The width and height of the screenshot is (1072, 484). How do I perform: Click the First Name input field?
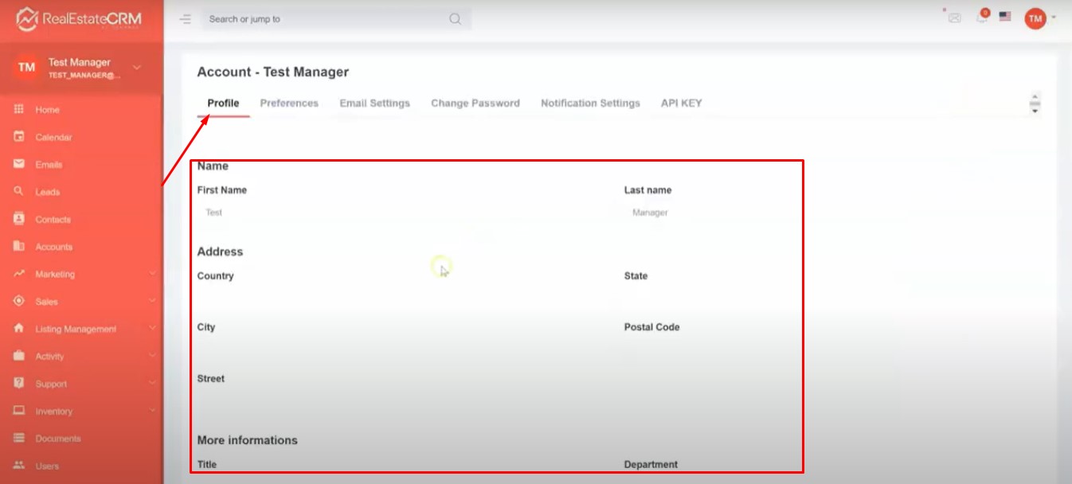pyautogui.click(x=398, y=213)
